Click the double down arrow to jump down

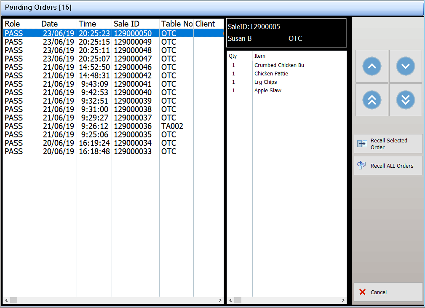(405, 100)
